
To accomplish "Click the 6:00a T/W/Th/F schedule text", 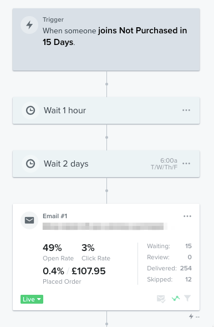I will pos(164,164).
